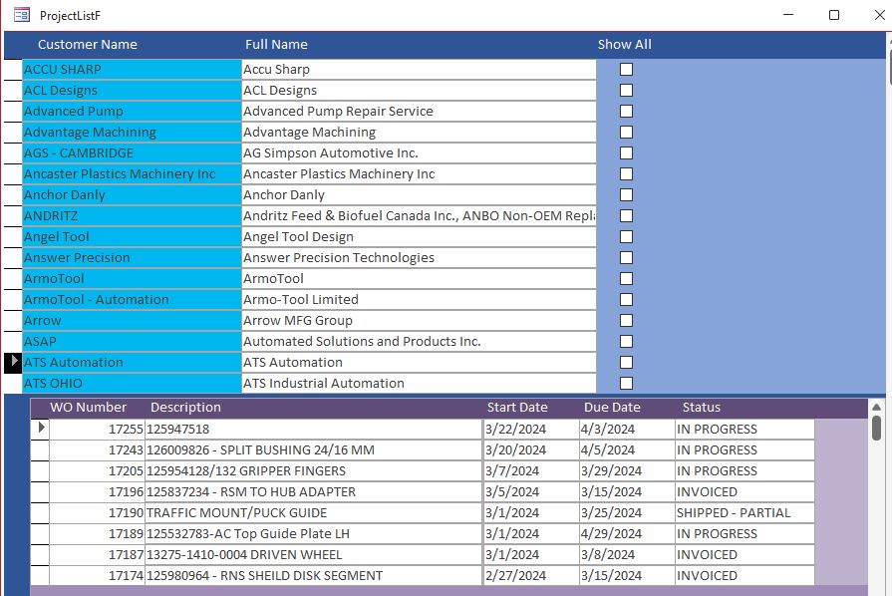Tick Show All checkbox for Arrow
Screen dimensions: 892x596
(626, 321)
